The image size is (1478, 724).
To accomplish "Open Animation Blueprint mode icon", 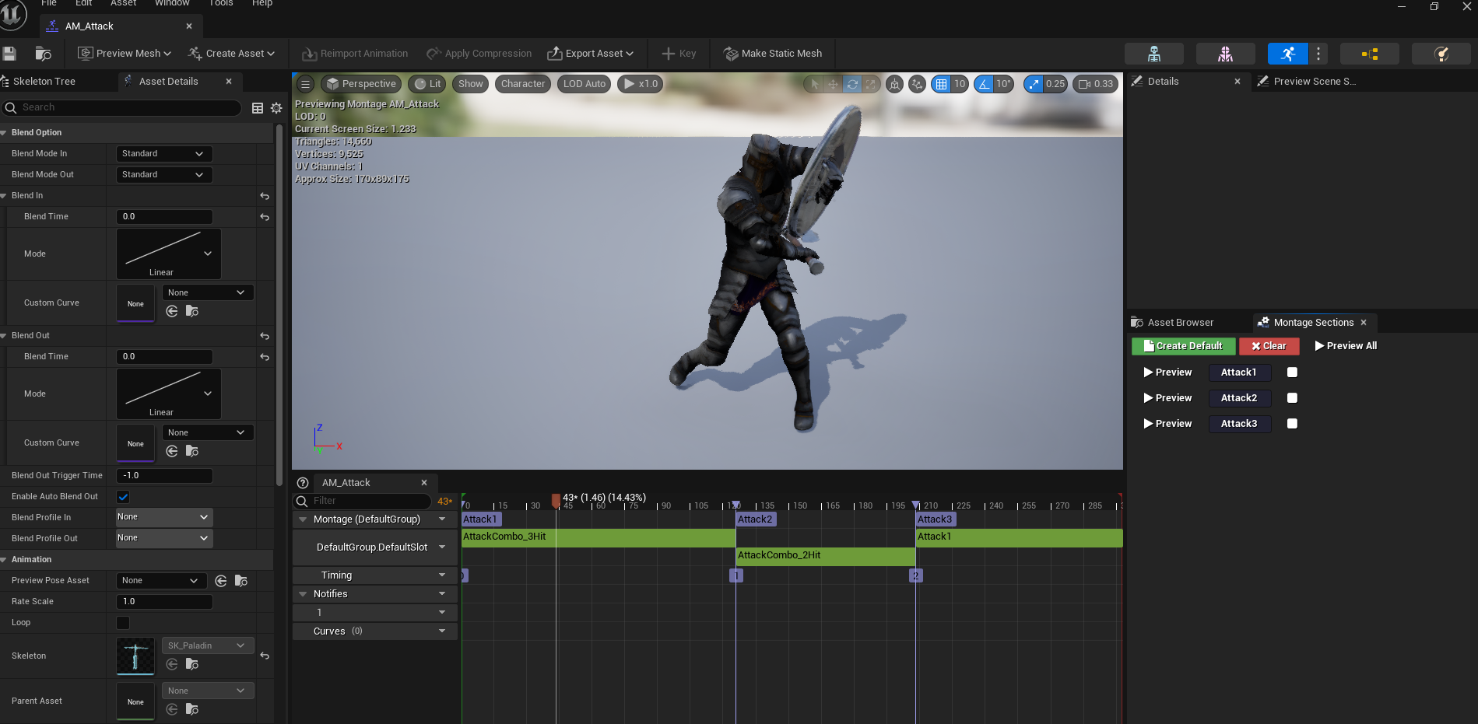I will click(x=1370, y=54).
